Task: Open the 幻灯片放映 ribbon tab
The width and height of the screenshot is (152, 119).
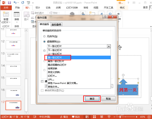Action: point(72,8)
